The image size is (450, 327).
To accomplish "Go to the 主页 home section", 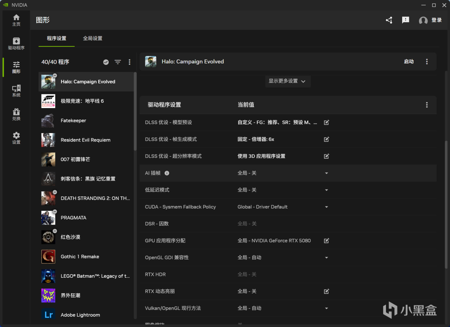I will coord(16,20).
